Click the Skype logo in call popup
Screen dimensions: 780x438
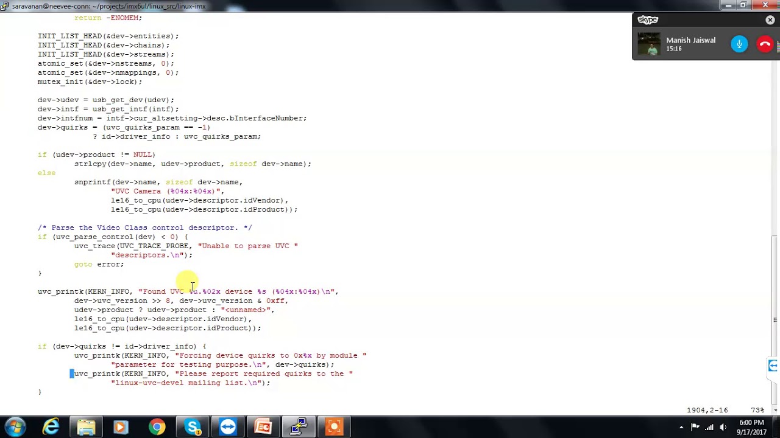(648, 20)
